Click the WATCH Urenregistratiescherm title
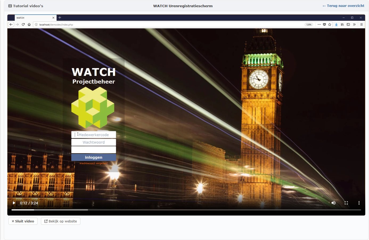Viewport: 369px width, 240px height. pyautogui.click(x=183, y=6)
